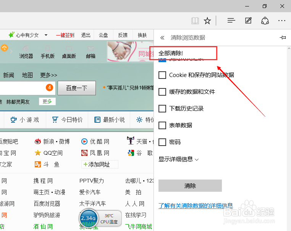Click the hands banner thumbnail
Screen dimensions: 291x231
[131, 51]
